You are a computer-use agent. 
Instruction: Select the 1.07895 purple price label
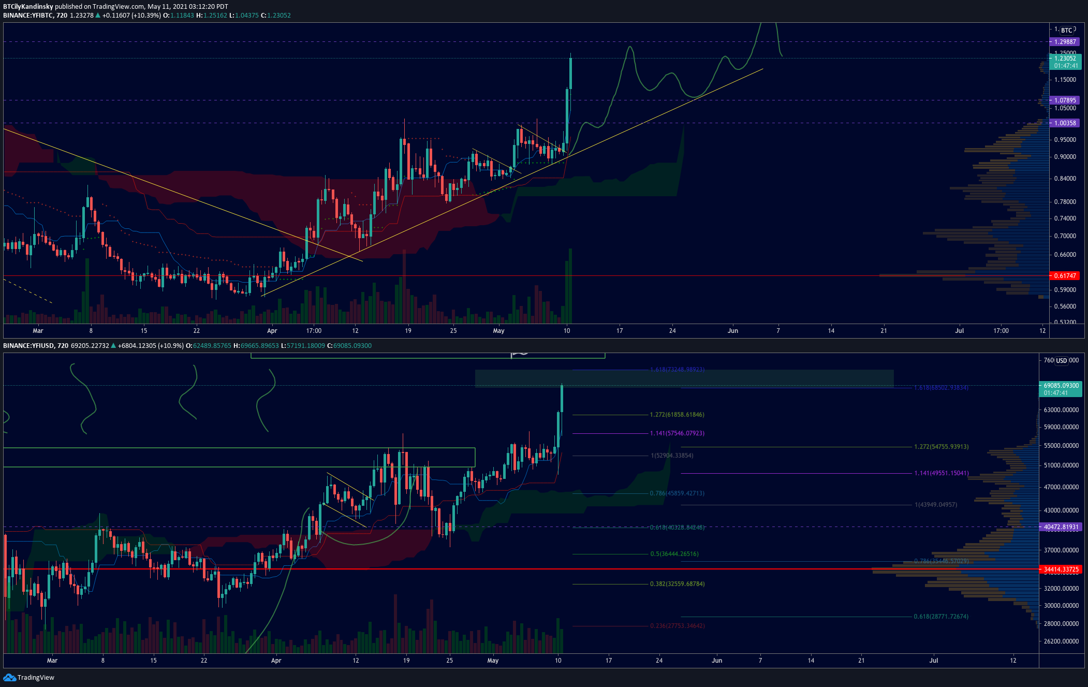point(1065,100)
